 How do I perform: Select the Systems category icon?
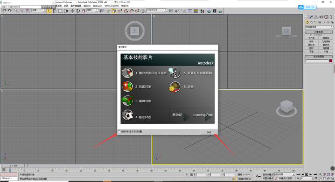coord(332,22)
